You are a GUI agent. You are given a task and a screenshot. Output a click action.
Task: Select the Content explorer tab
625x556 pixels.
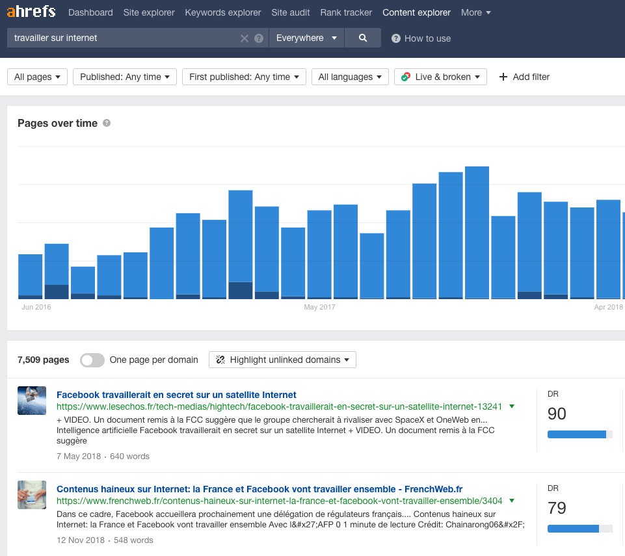(x=416, y=13)
